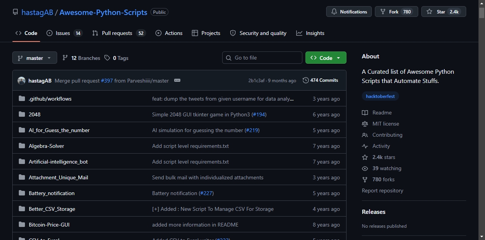Open the Pull requests tab
This screenshot has width=485, height=240.
click(x=119, y=33)
